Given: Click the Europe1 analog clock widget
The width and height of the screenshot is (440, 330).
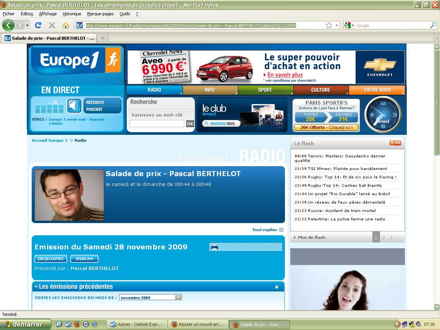Looking at the screenshot, I should point(383,115).
